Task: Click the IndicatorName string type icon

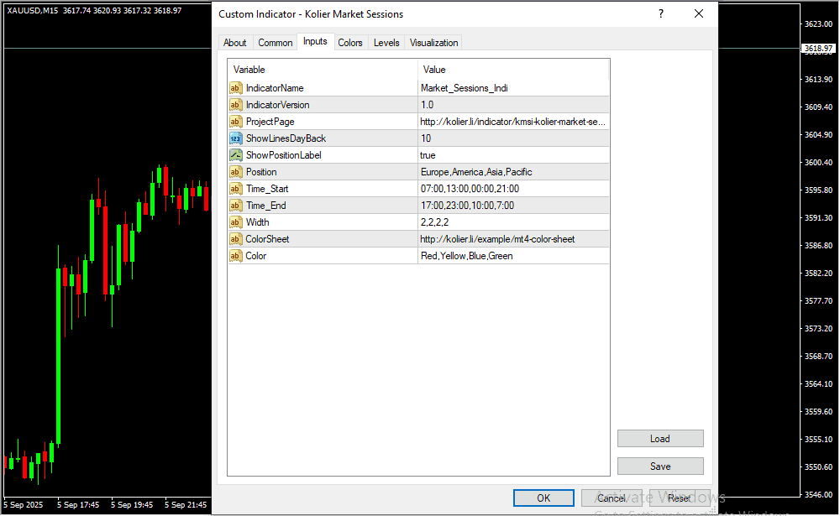Action: [x=235, y=88]
